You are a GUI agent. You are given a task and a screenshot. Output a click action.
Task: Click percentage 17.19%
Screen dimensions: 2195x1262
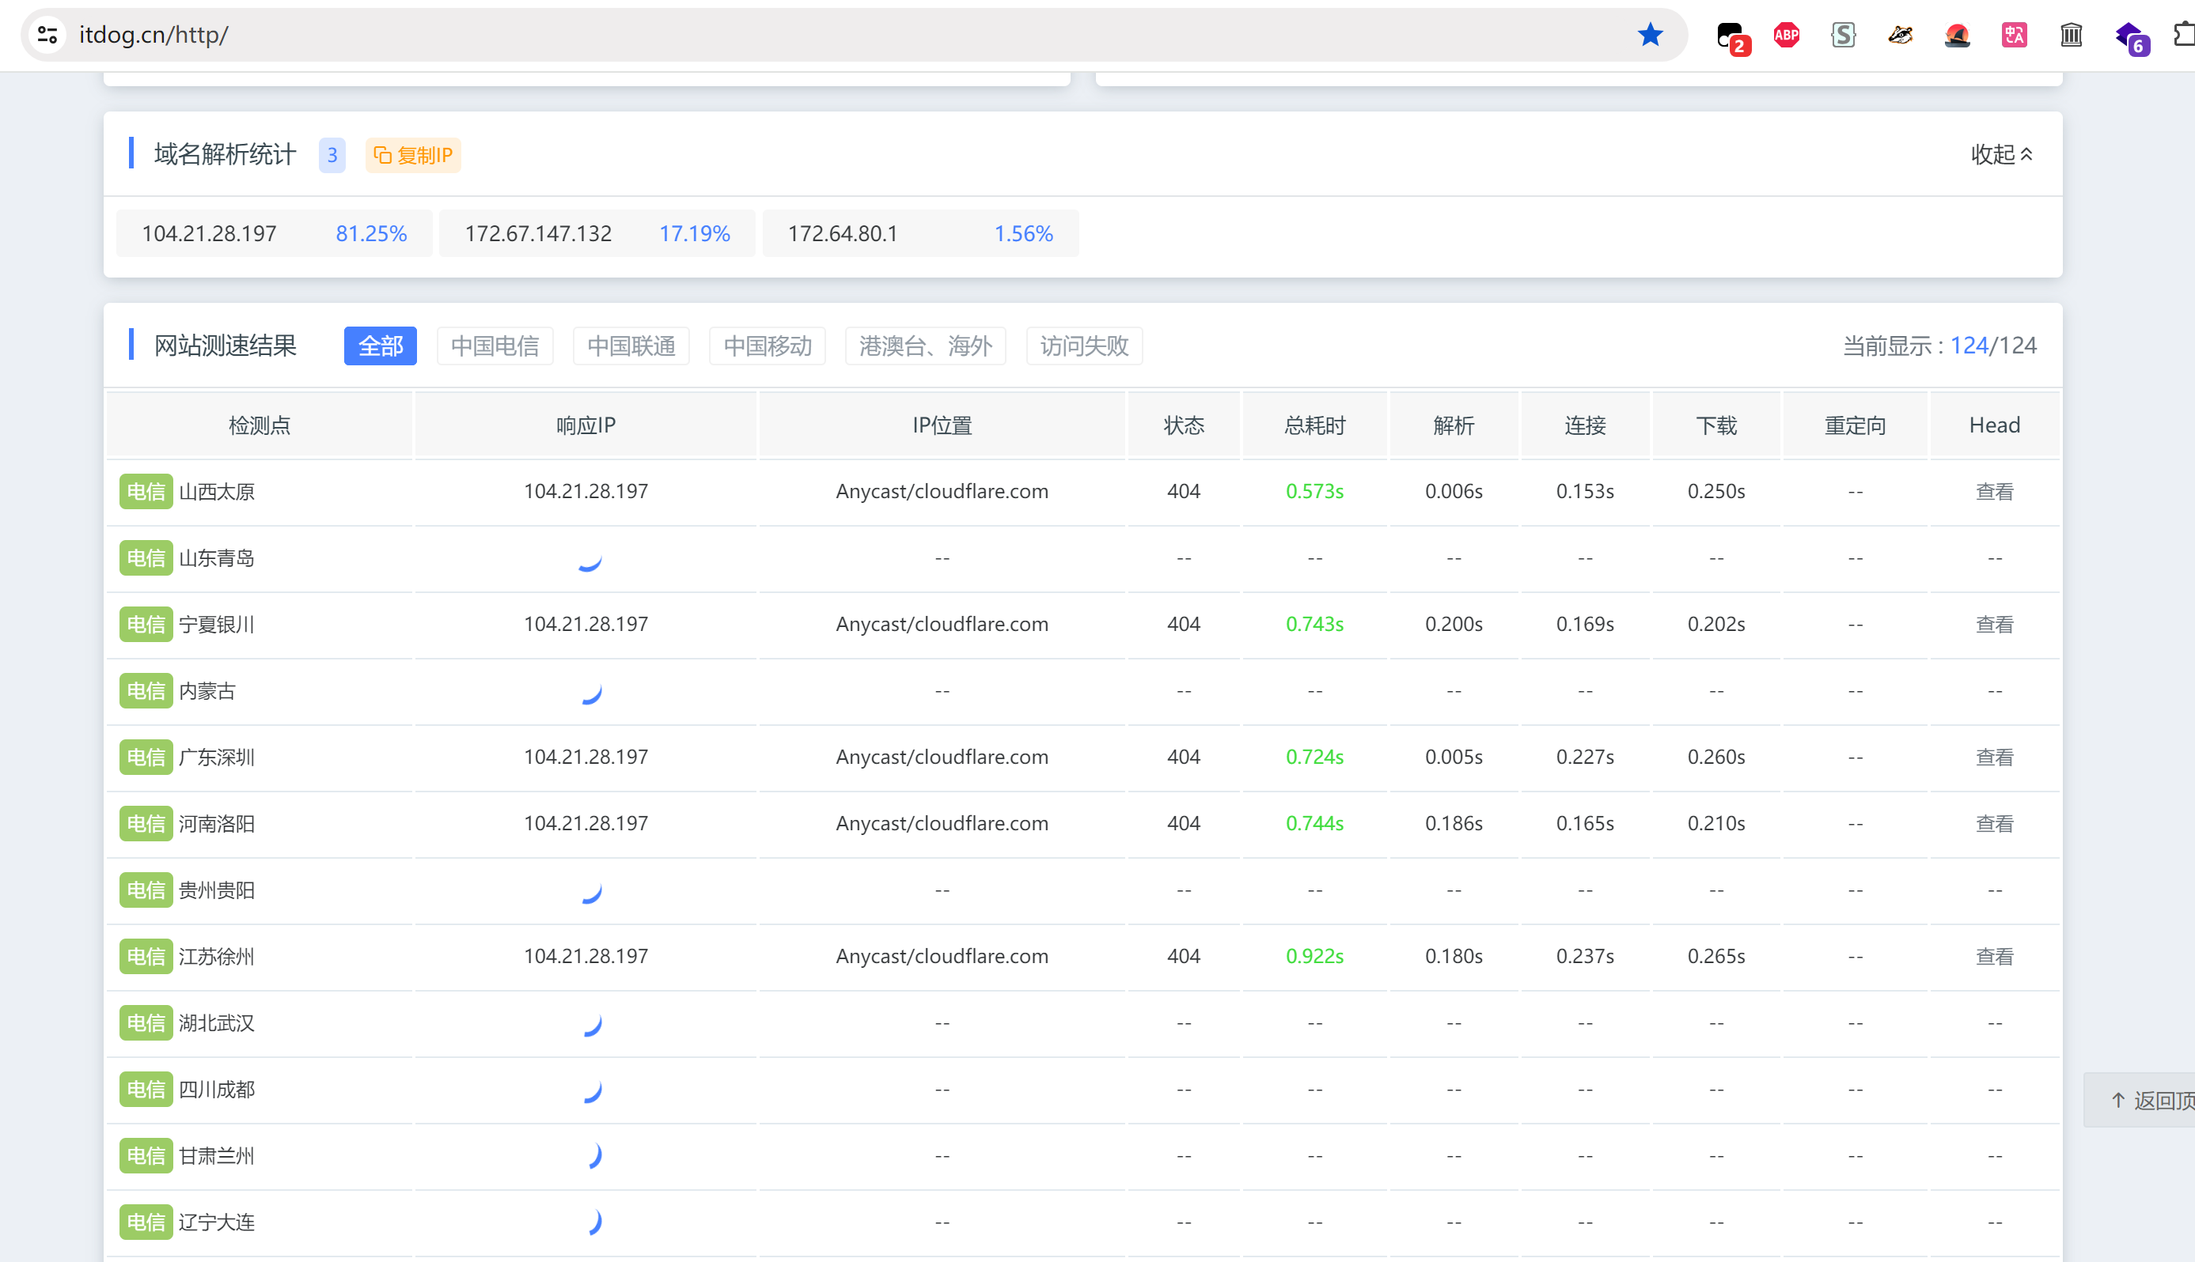694,233
